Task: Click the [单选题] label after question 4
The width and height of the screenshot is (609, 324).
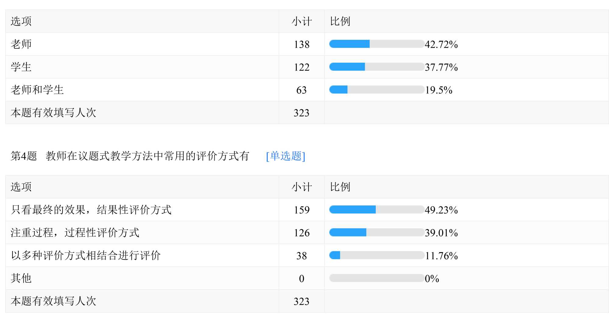Action: 285,156
